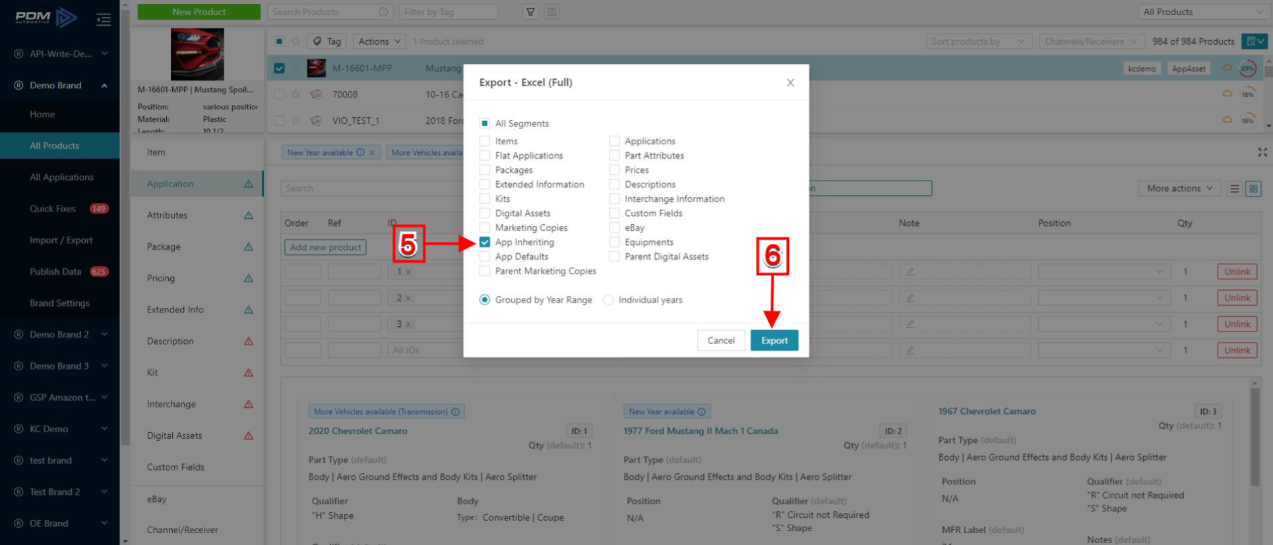The image size is (1273, 545).
Task: Remove the New Year available filter chip
Action: [372, 153]
